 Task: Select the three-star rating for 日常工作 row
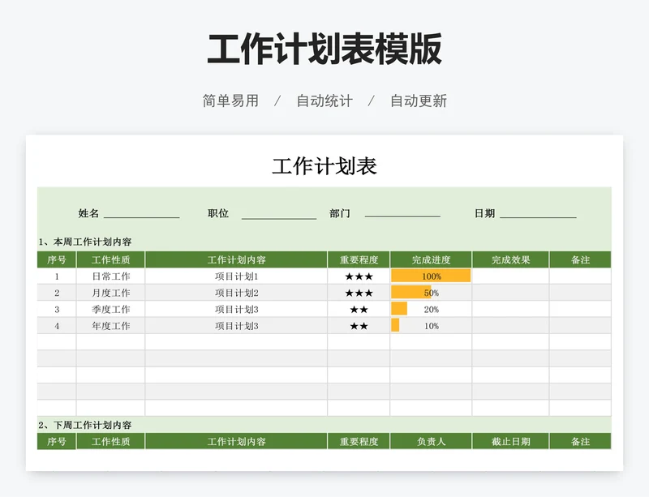(359, 276)
